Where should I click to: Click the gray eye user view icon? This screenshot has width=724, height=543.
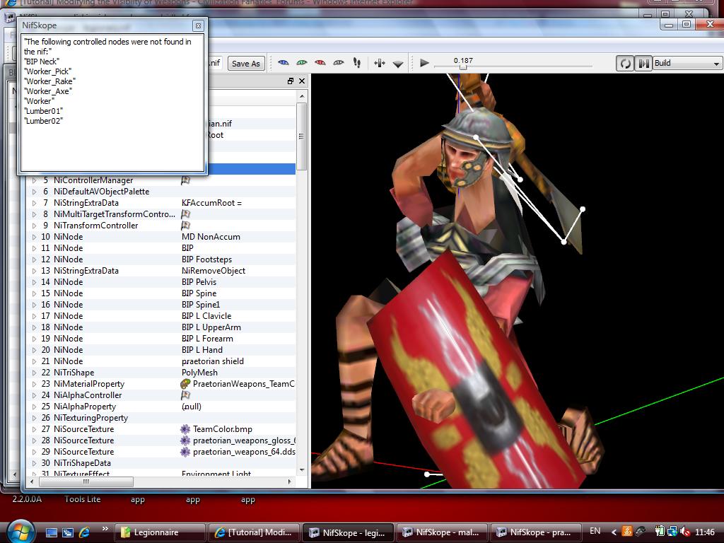coord(339,63)
